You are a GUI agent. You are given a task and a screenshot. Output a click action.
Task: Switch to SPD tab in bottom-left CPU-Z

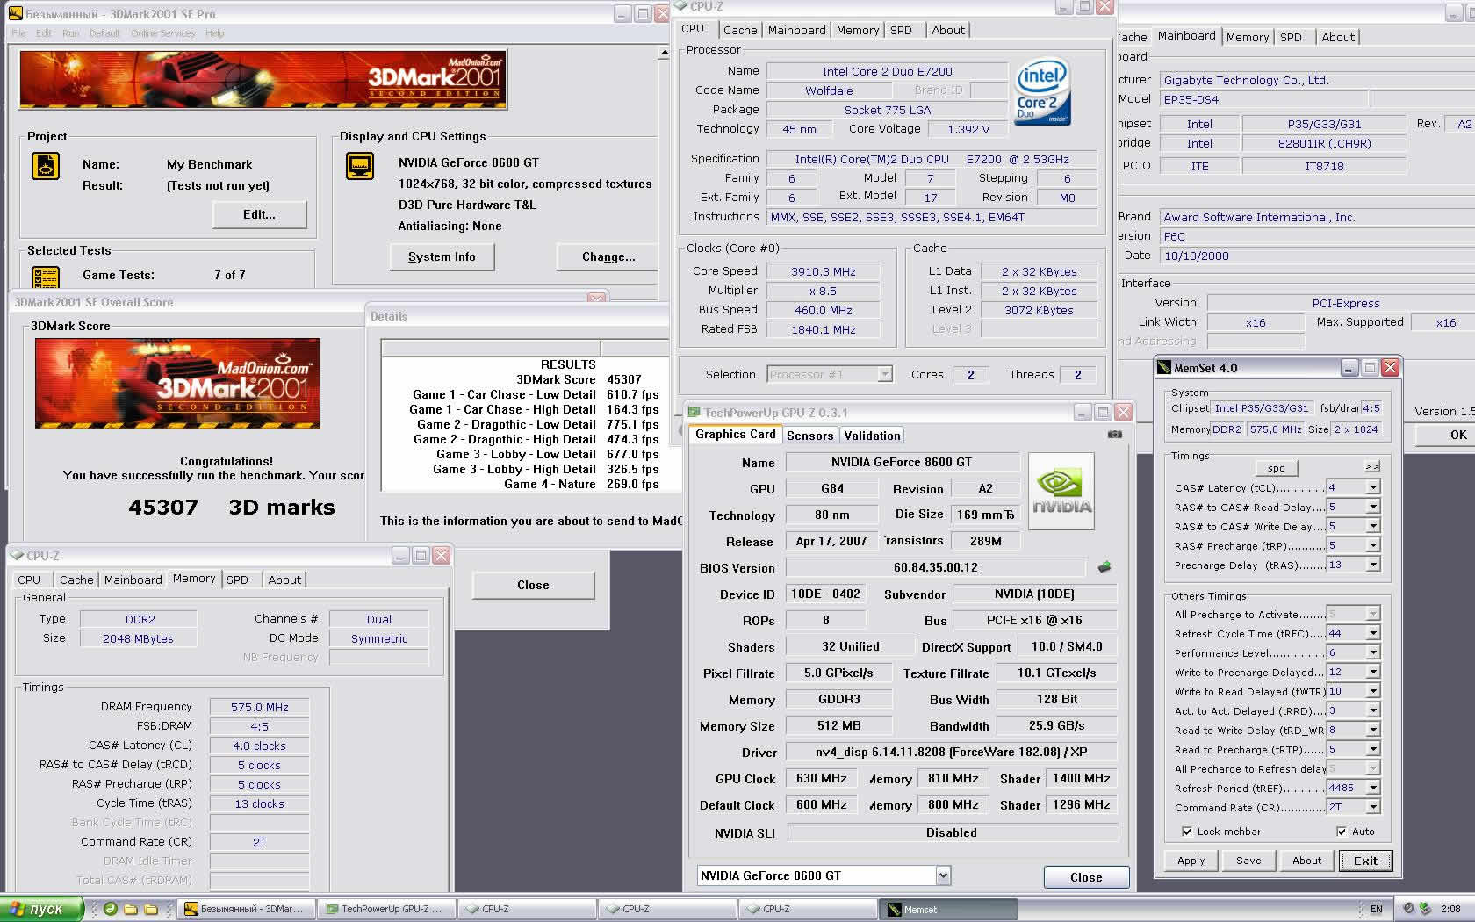point(237,580)
